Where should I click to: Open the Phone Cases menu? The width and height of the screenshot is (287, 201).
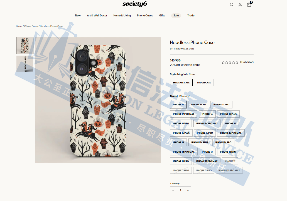145,16
